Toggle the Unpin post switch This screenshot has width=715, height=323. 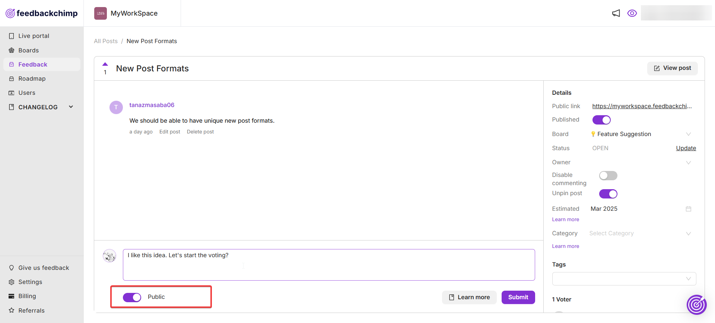click(608, 194)
